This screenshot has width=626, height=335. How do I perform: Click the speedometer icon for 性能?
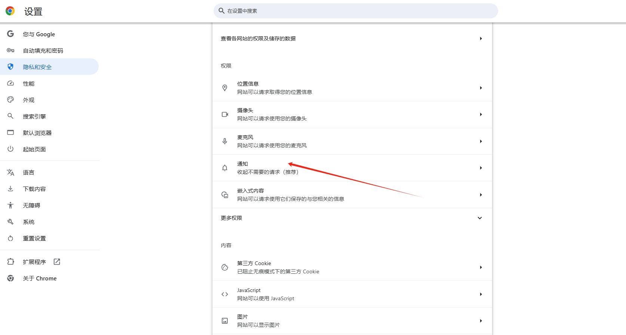pyautogui.click(x=10, y=83)
